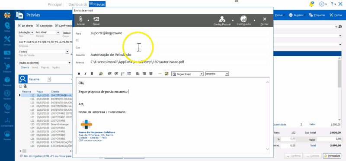This screenshot has height=161, width=346.
Task: Select the Repres. filter tab
Action: coord(45,68)
